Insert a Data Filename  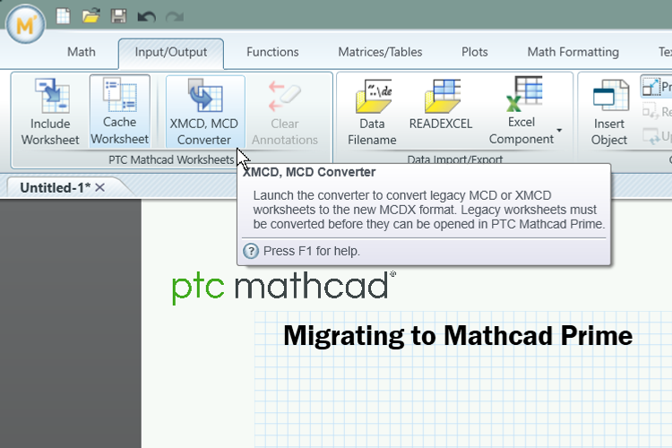pos(372,112)
